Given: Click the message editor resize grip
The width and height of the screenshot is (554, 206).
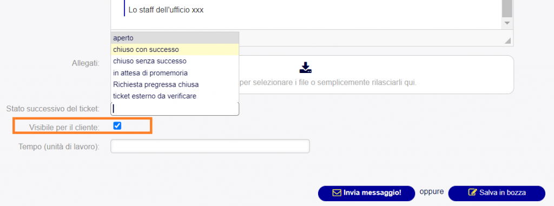Looking at the screenshot, I should coord(507,41).
